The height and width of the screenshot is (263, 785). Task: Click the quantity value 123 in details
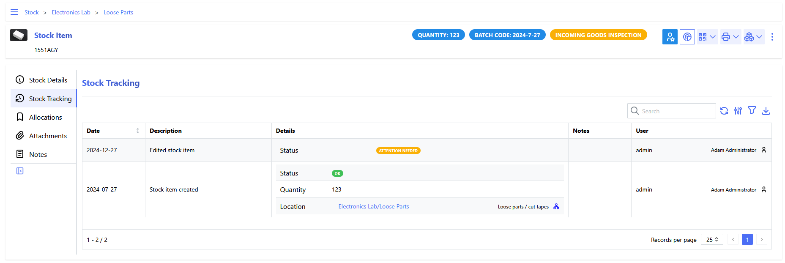[336, 189]
